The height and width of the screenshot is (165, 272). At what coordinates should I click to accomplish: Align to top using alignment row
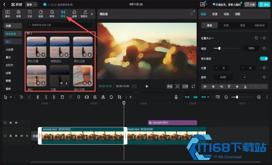pyautogui.click(x=229, y=87)
